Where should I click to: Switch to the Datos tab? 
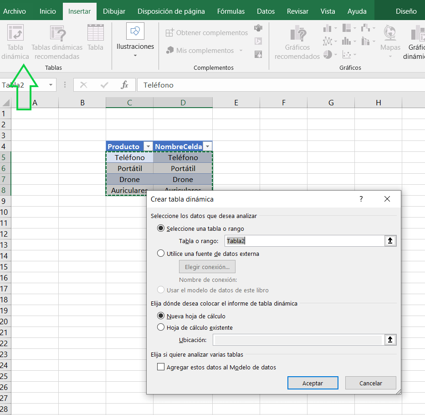266,11
